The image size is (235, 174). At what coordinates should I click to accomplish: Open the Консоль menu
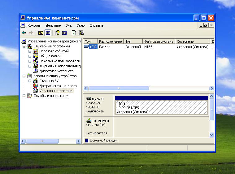(34, 25)
